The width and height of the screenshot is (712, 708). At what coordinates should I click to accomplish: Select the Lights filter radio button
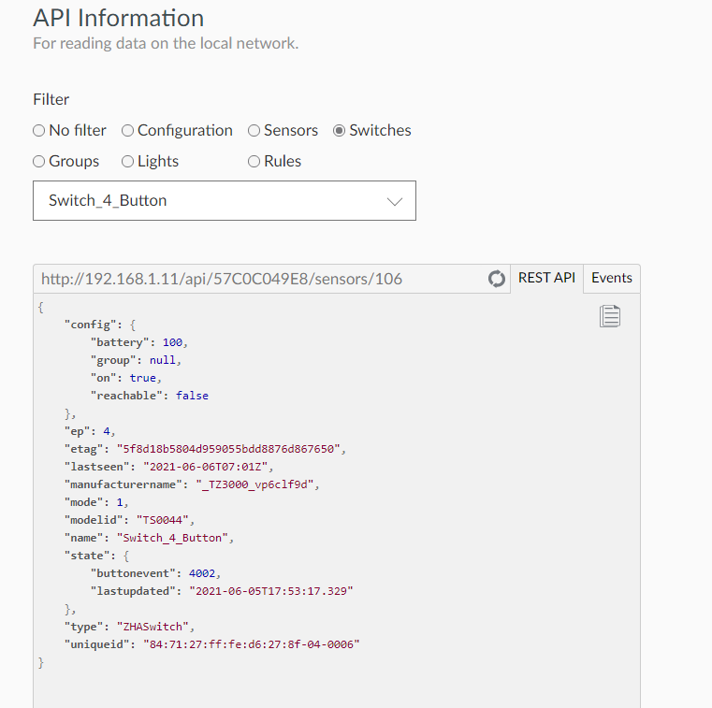[127, 162]
